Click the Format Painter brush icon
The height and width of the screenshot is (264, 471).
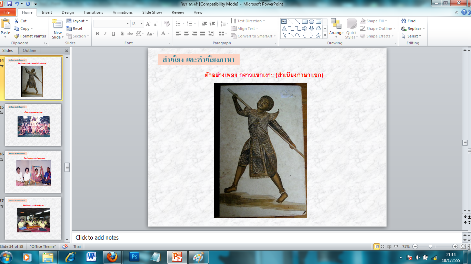point(17,36)
